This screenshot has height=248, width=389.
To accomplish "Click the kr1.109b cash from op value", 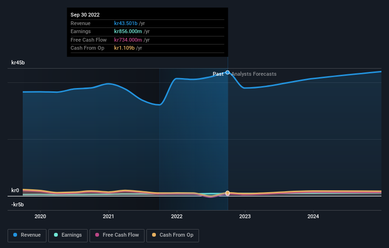I will coord(124,48).
